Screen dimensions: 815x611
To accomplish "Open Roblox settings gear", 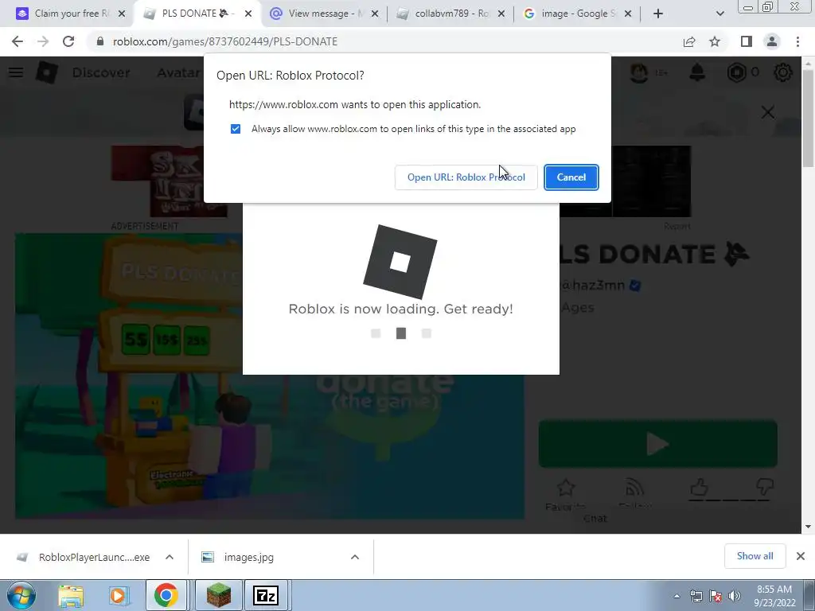I will [783, 72].
